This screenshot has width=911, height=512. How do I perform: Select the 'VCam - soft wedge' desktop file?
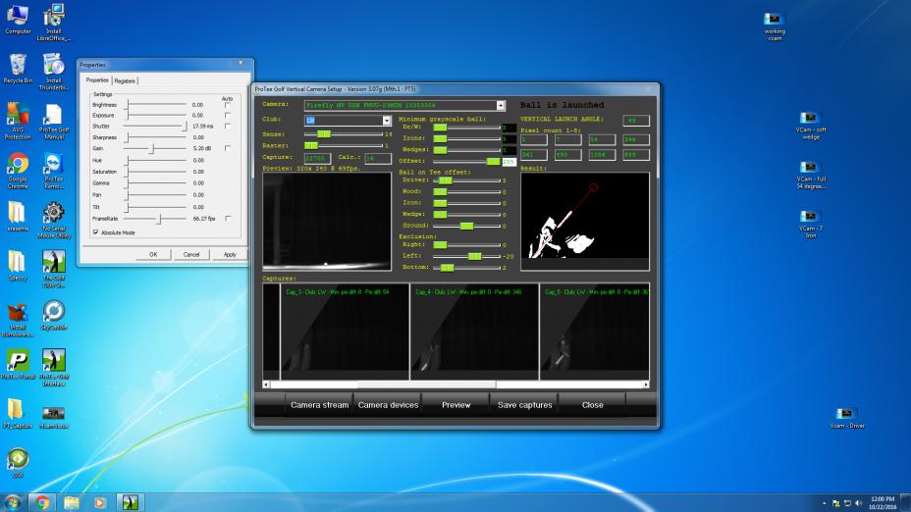pos(811,126)
